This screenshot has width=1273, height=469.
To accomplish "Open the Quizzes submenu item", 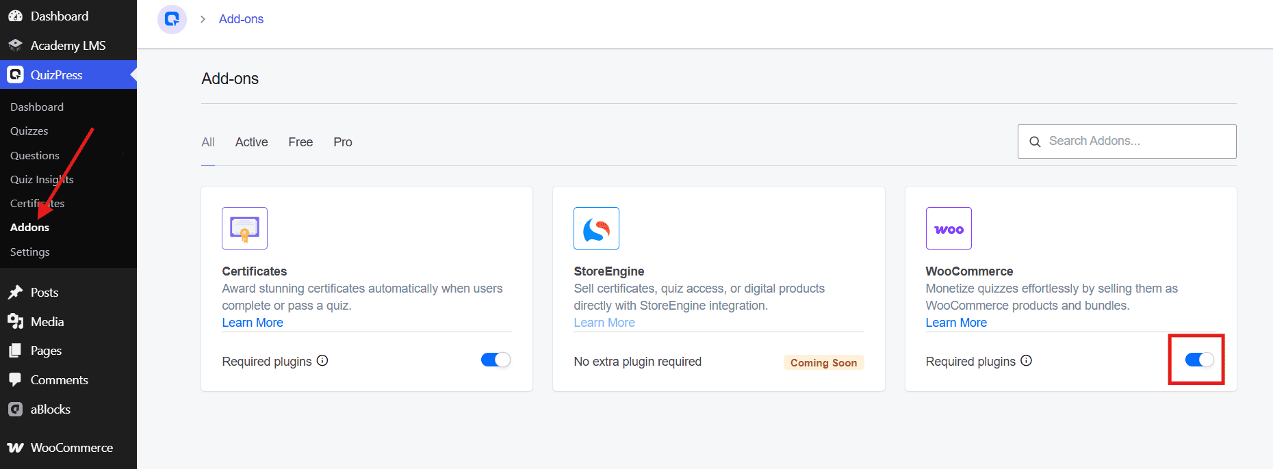I will (29, 131).
